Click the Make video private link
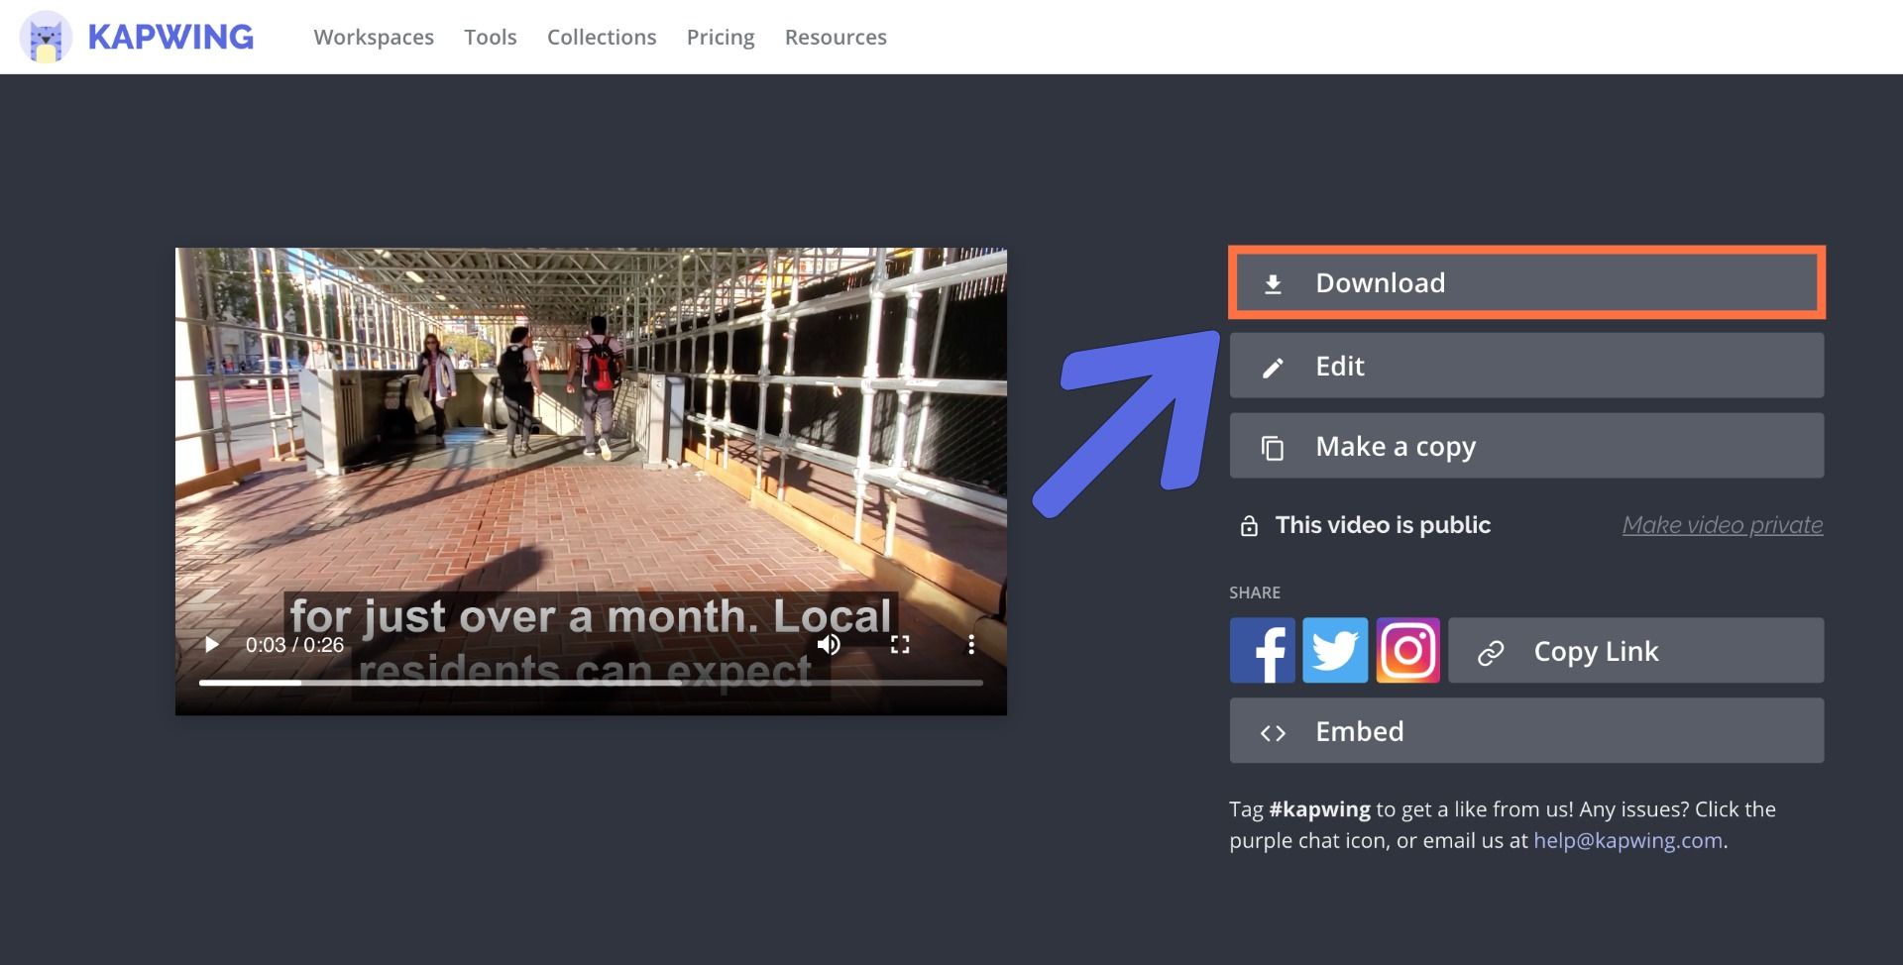The image size is (1903, 965). [x=1722, y=525]
